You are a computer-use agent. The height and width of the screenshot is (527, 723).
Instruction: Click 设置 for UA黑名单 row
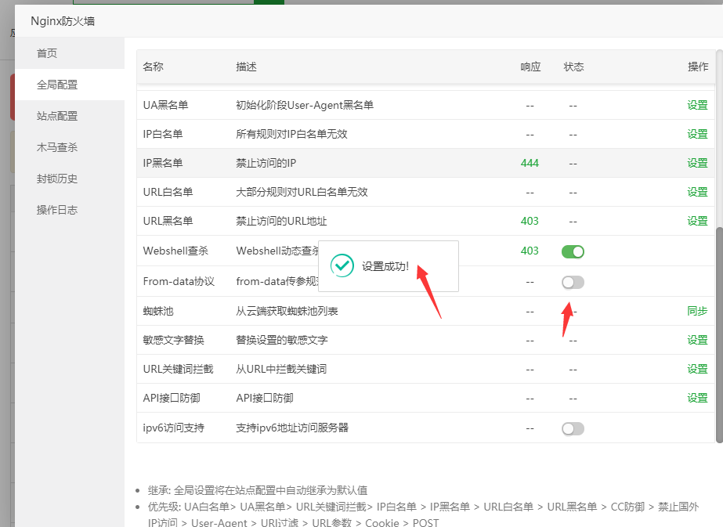point(697,105)
